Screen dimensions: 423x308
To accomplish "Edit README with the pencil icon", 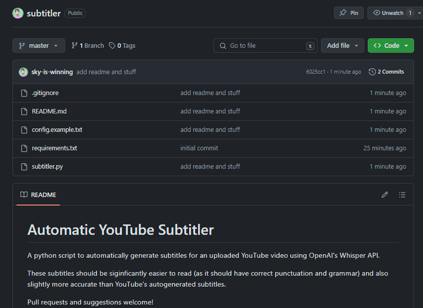I will (385, 195).
